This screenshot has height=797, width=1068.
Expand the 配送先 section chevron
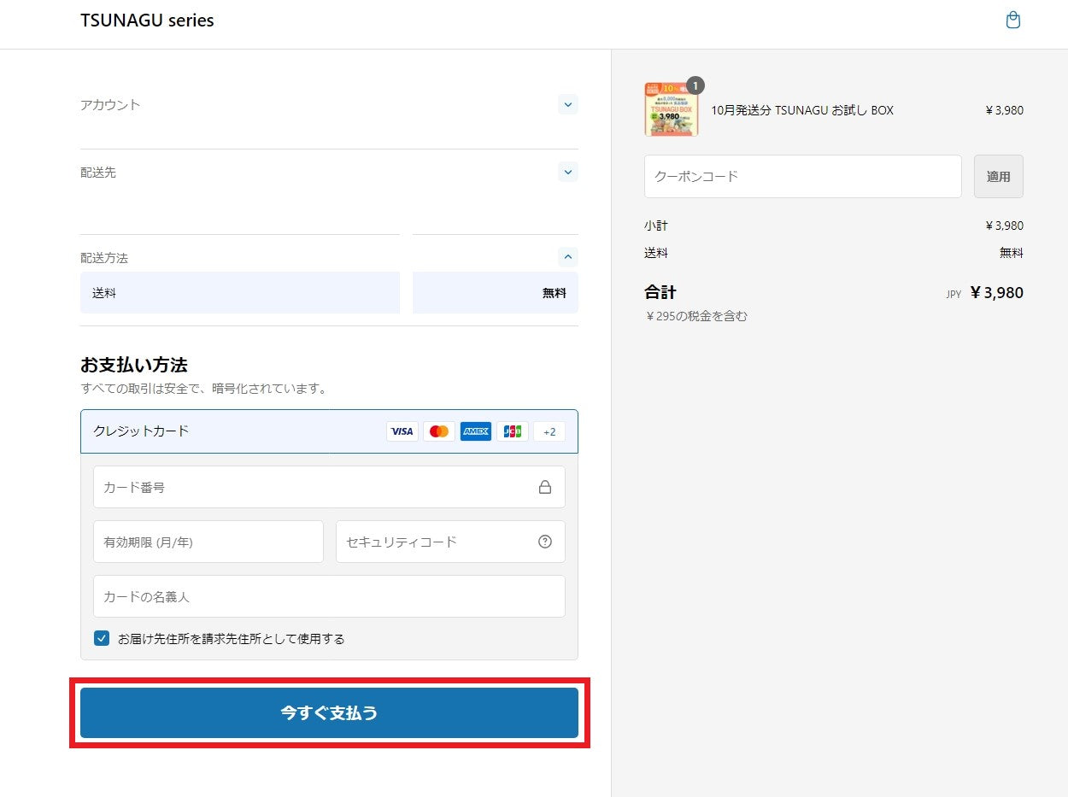click(568, 172)
